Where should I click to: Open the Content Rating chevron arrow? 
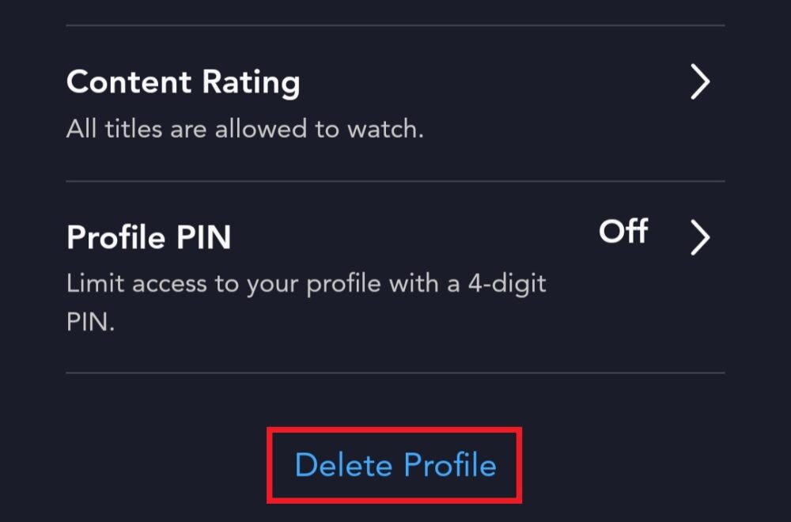coord(699,82)
